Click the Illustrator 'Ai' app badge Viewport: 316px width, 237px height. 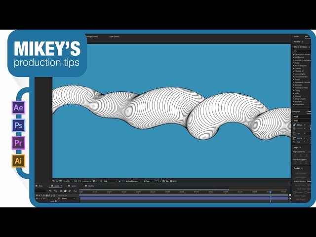tap(18, 160)
